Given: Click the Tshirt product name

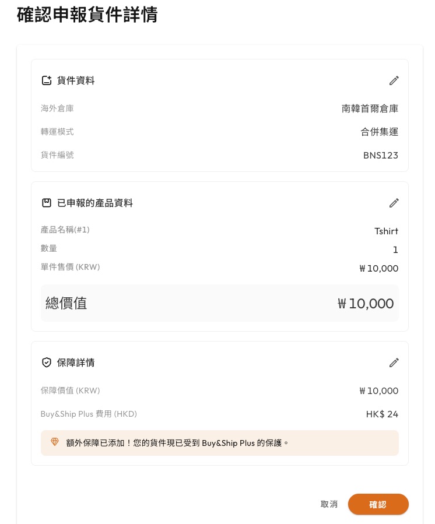Looking at the screenshot, I should [386, 231].
